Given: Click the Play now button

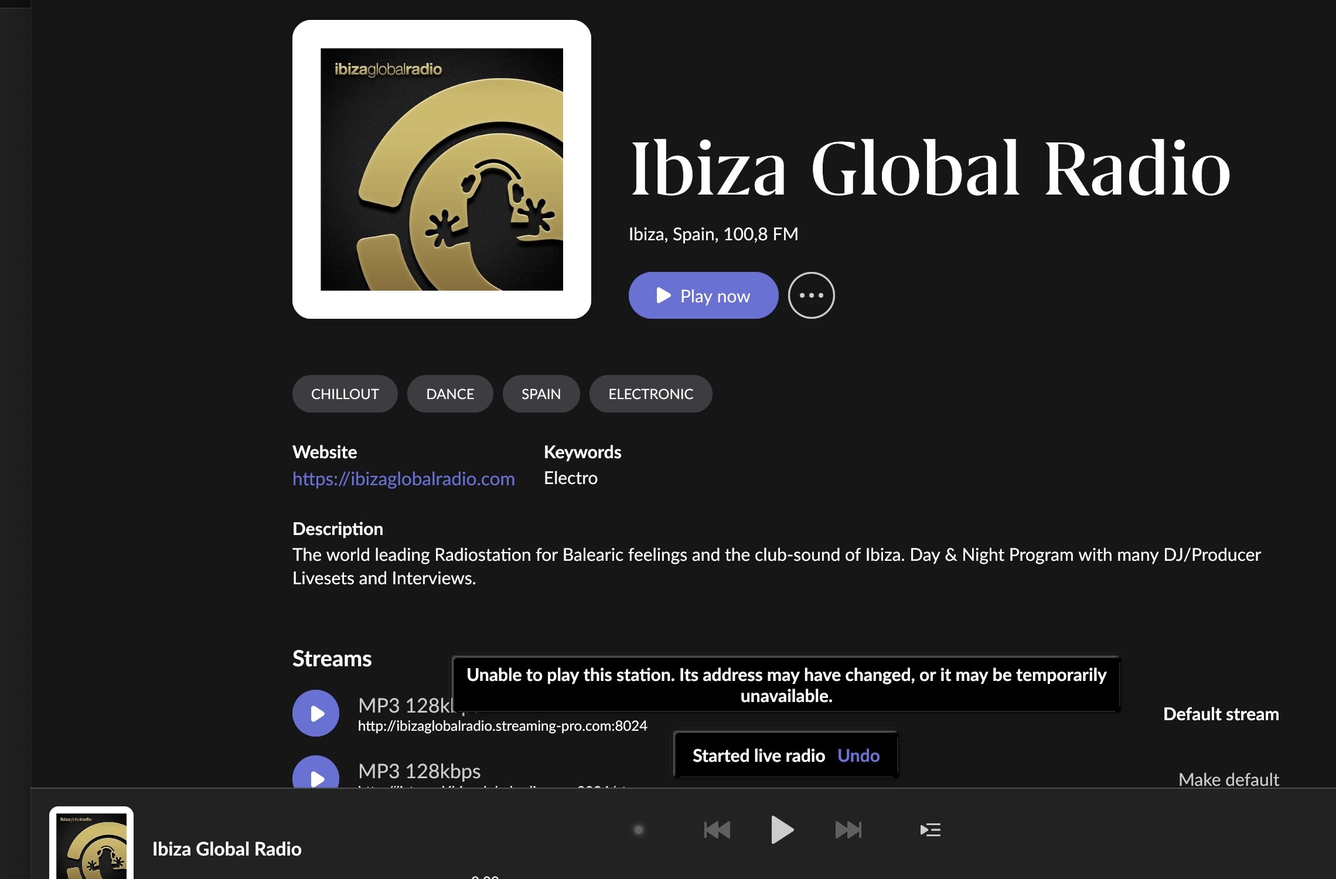Looking at the screenshot, I should coord(703,295).
